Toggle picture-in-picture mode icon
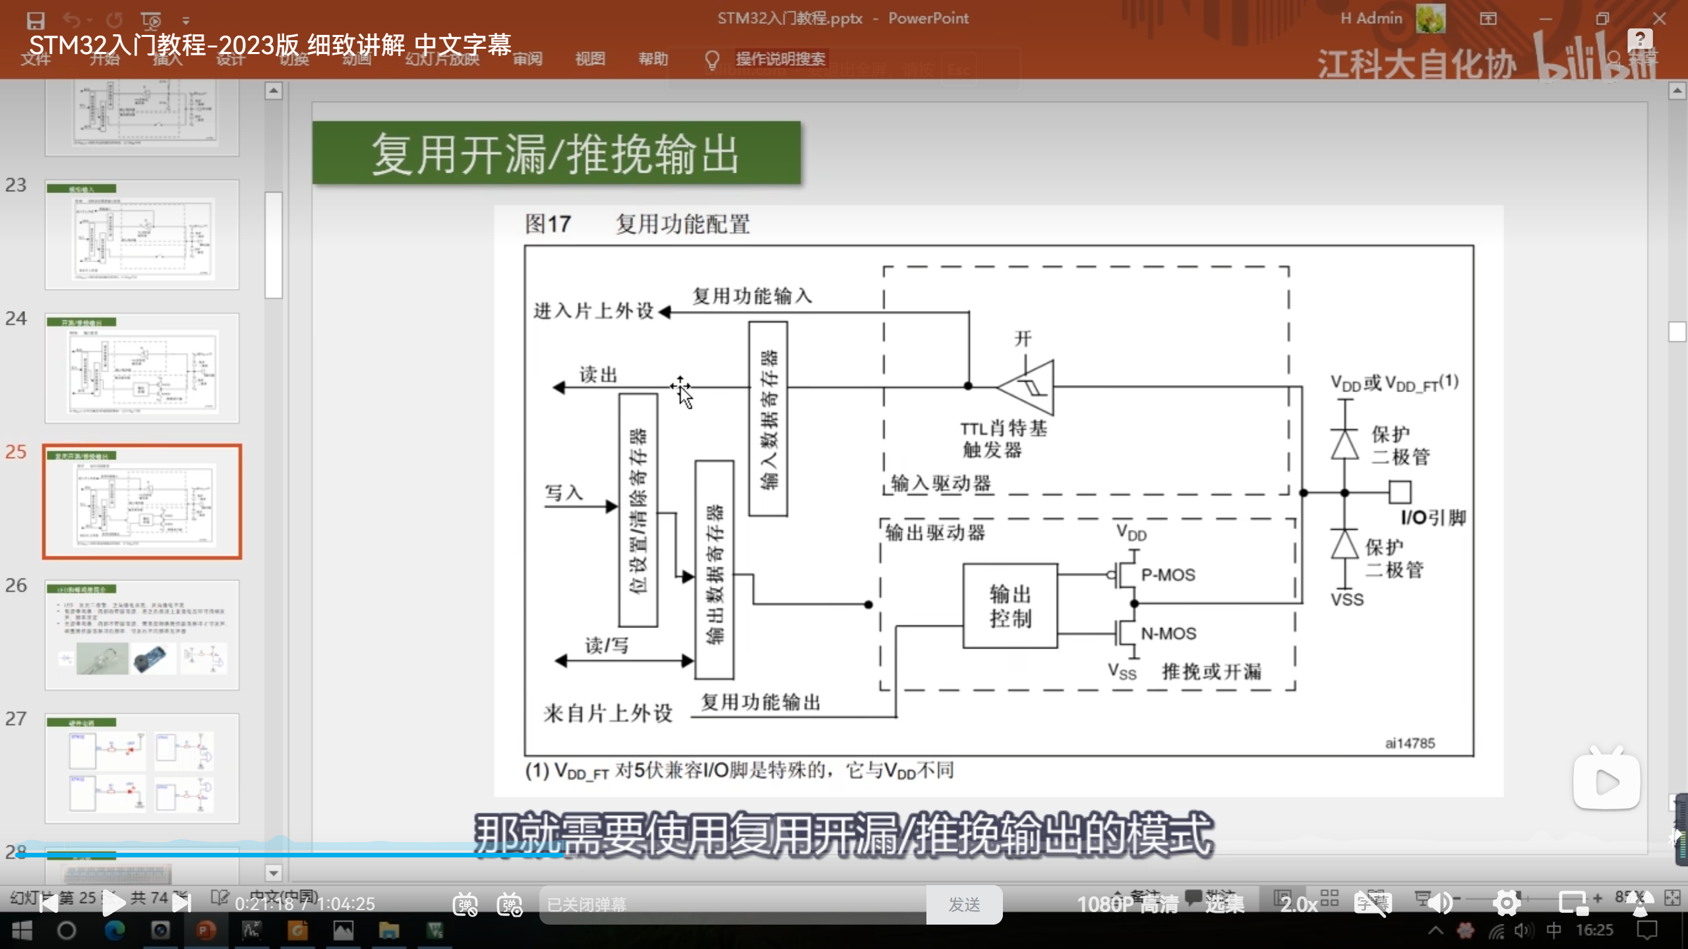 click(x=1573, y=904)
